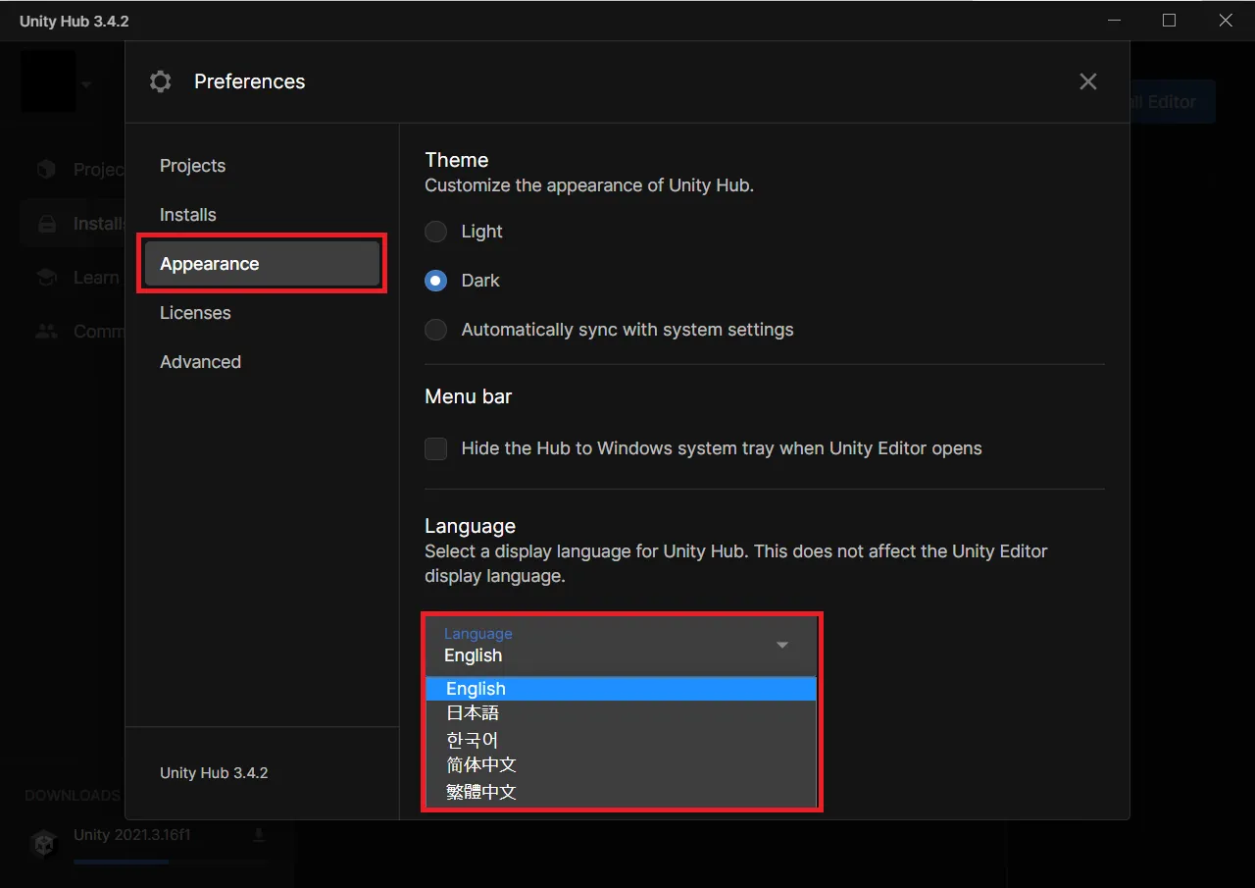The width and height of the screenshot is (1255, 888).
Task: Enable automatically sync with system settings
Action: 435,330
